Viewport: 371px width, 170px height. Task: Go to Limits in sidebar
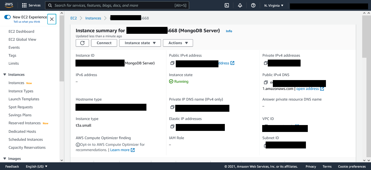click(x=14, y=63)
